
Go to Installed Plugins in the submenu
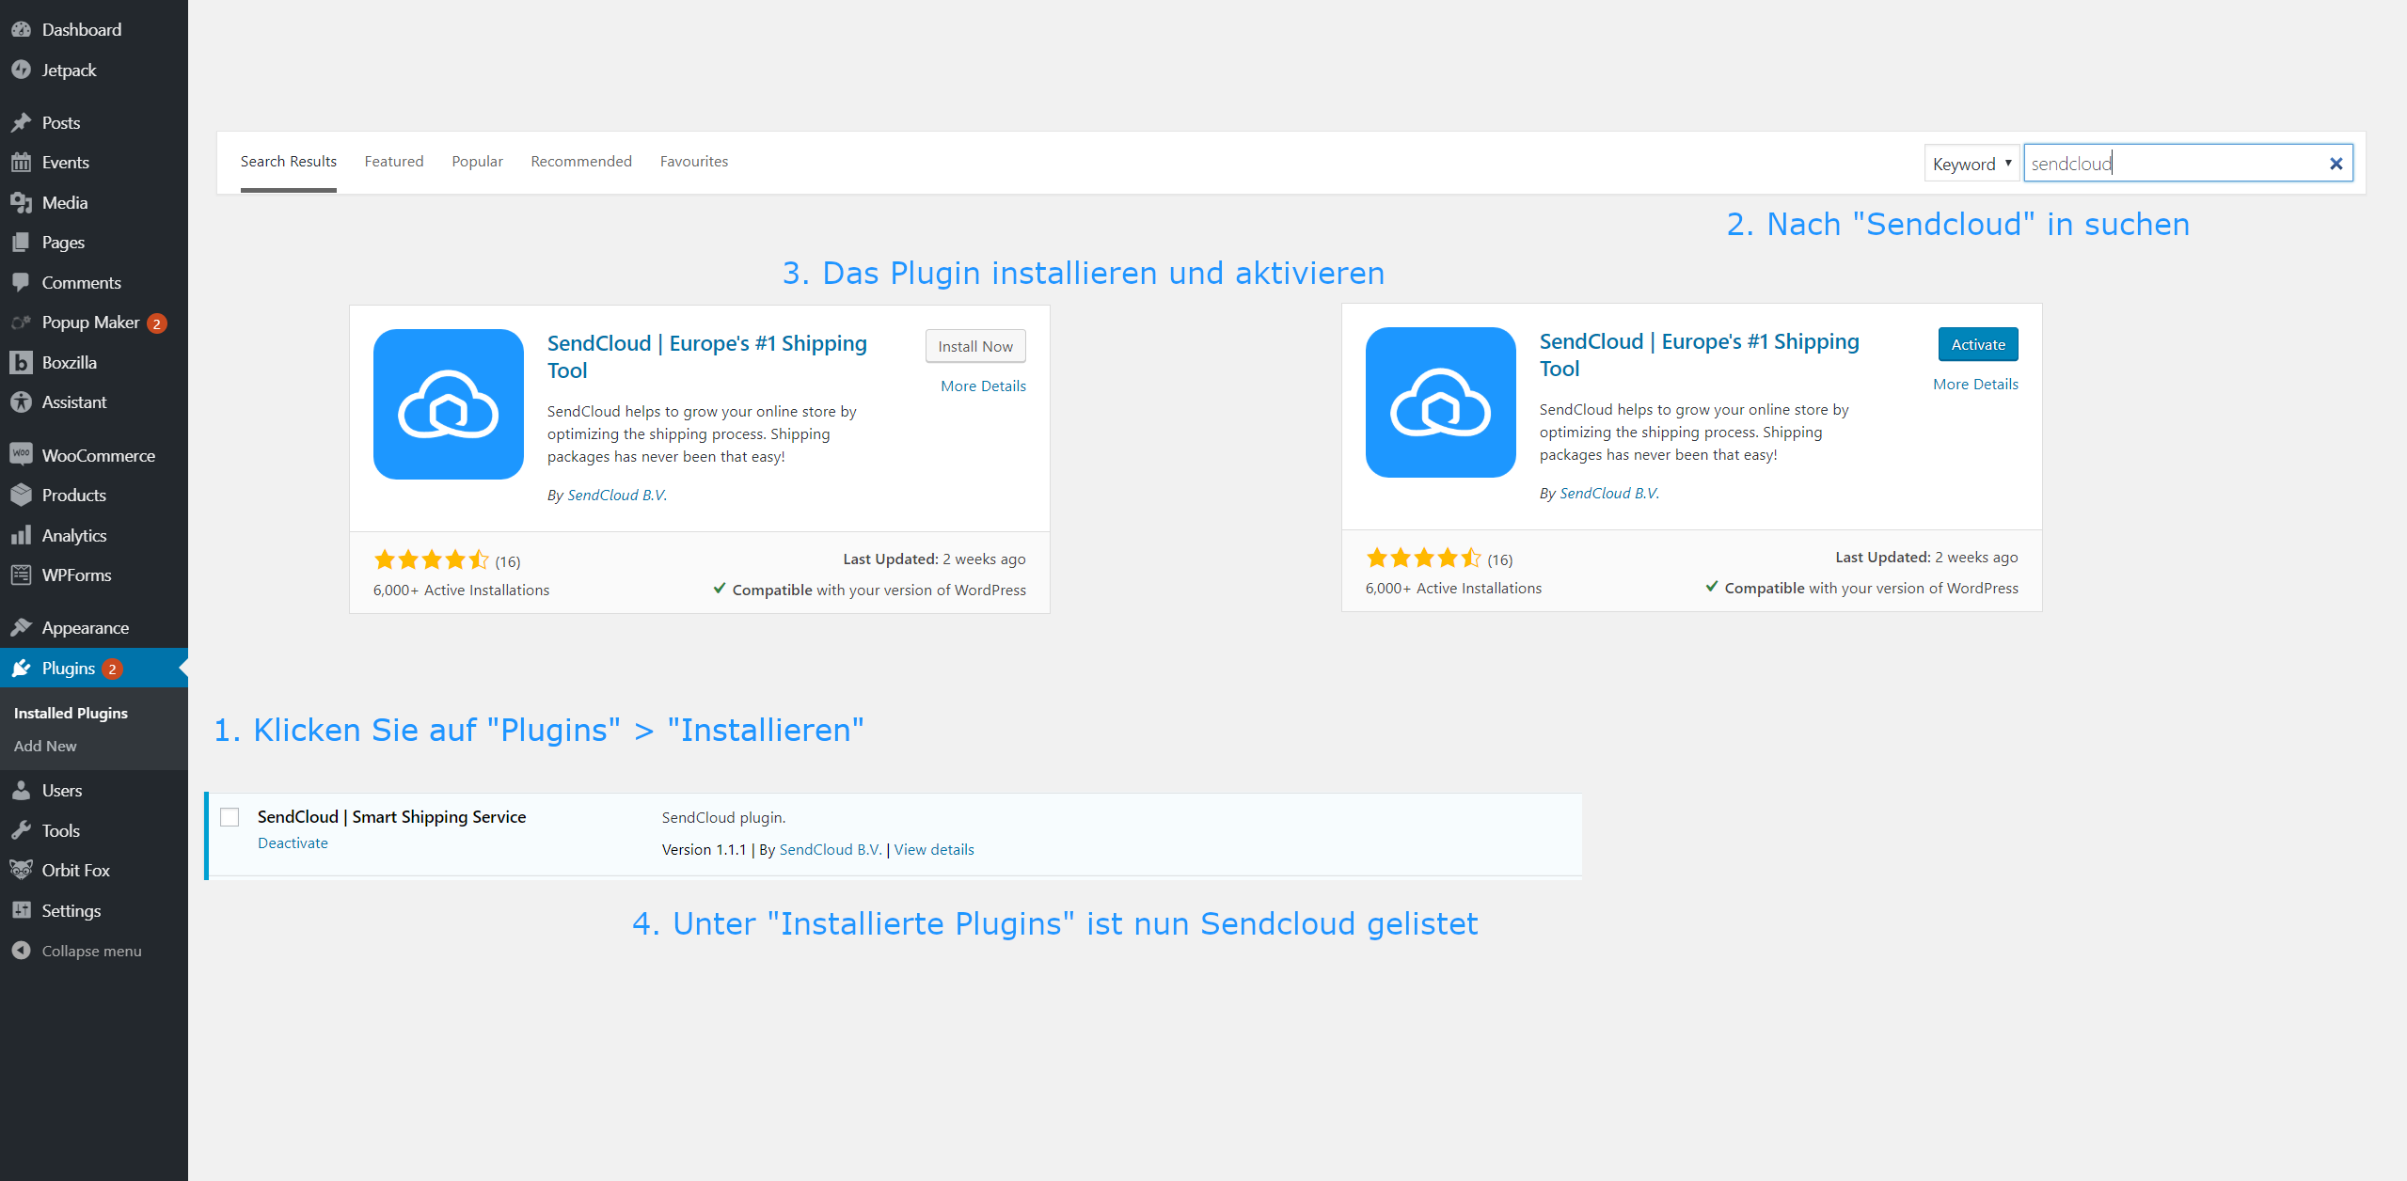click(70, 712)
